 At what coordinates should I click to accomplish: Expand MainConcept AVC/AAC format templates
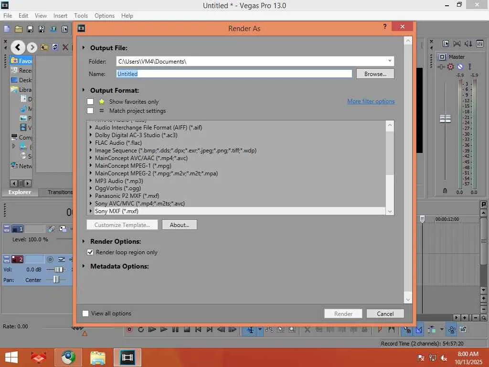coord(91,158)
